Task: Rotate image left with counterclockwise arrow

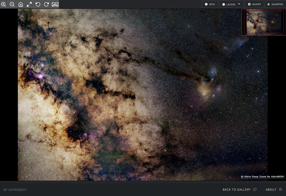Action: [x=38, y=4]
